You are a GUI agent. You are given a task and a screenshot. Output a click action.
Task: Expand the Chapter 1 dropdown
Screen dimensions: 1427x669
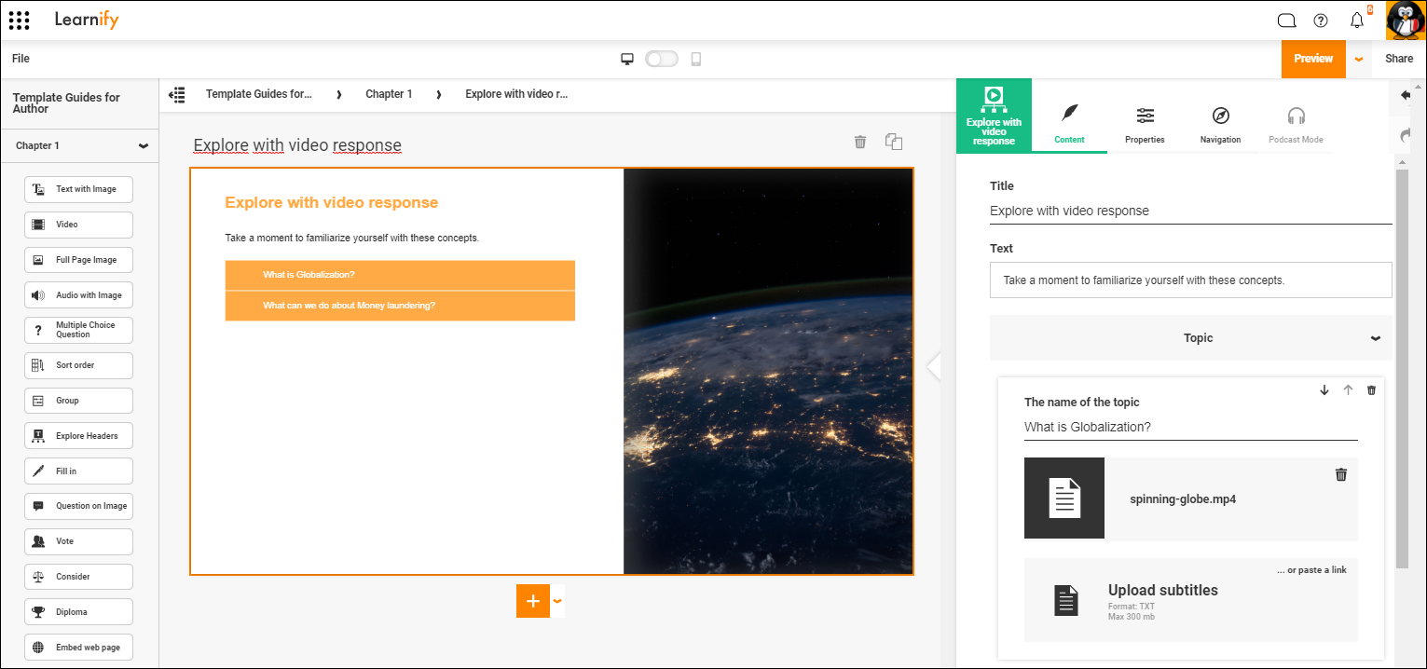tap(144, 145)
